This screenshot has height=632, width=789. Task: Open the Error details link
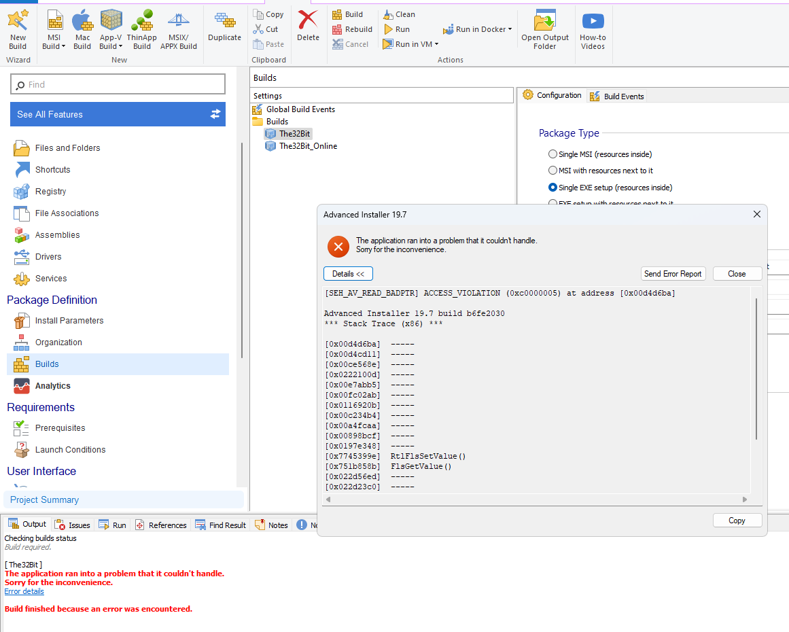24,591
